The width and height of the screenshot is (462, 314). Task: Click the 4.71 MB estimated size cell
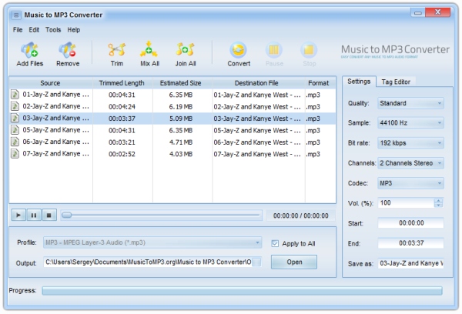point(181,142)
